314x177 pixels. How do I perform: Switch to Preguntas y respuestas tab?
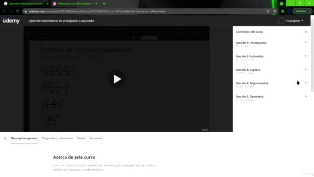pyautogui.click(x=57, y=138)
